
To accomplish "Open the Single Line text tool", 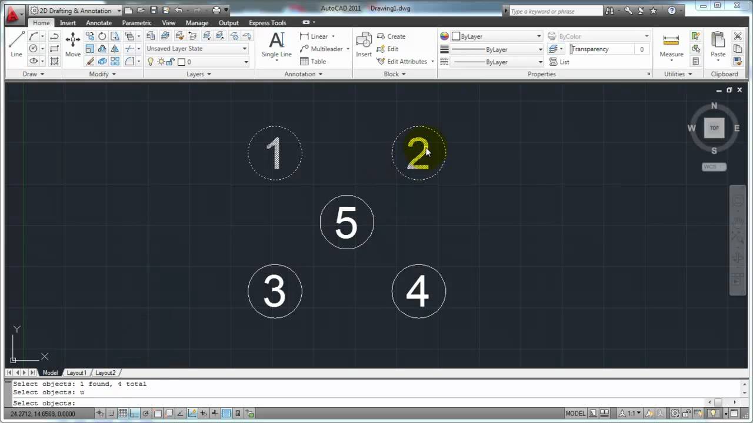I will pos(276,45).
